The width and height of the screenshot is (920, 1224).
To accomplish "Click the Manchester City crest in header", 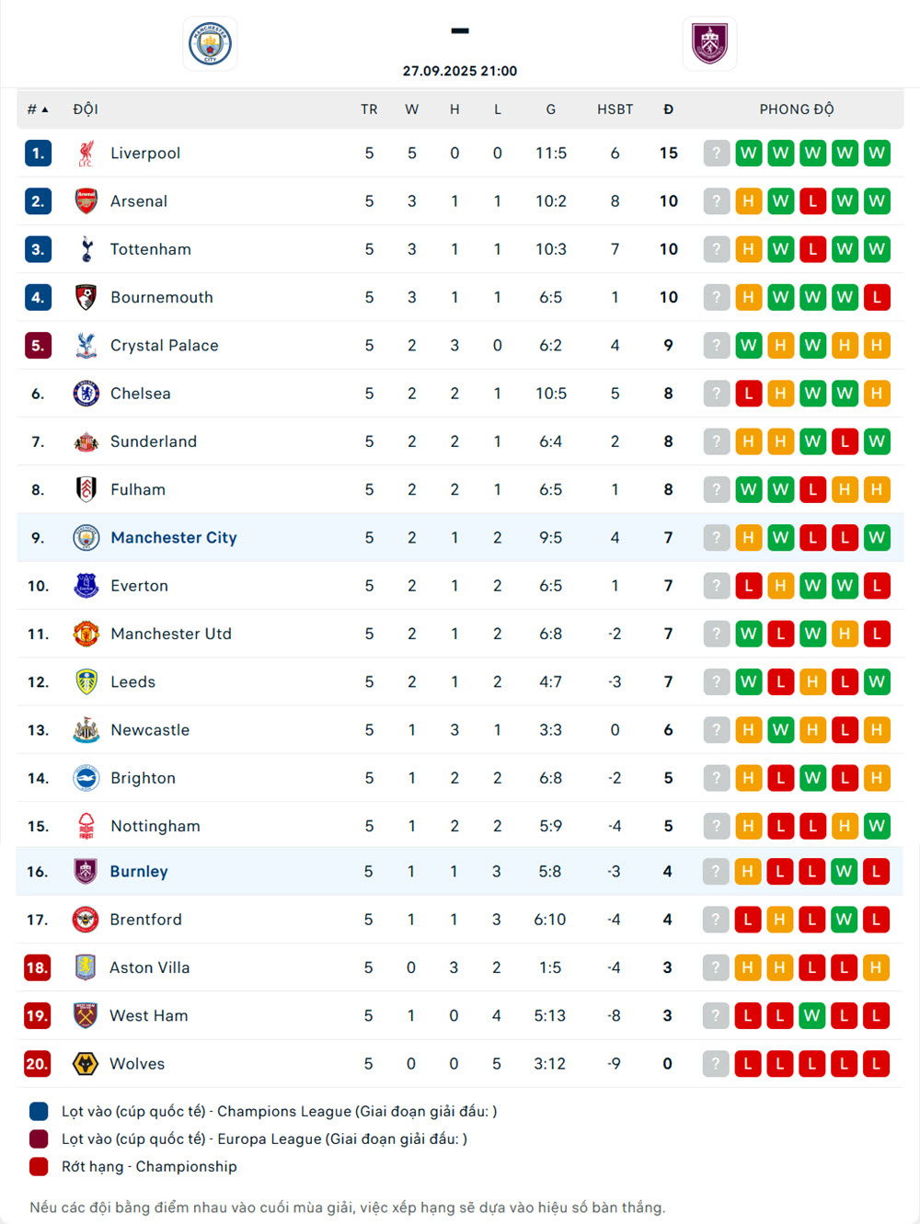I will [x=210, y=43].
